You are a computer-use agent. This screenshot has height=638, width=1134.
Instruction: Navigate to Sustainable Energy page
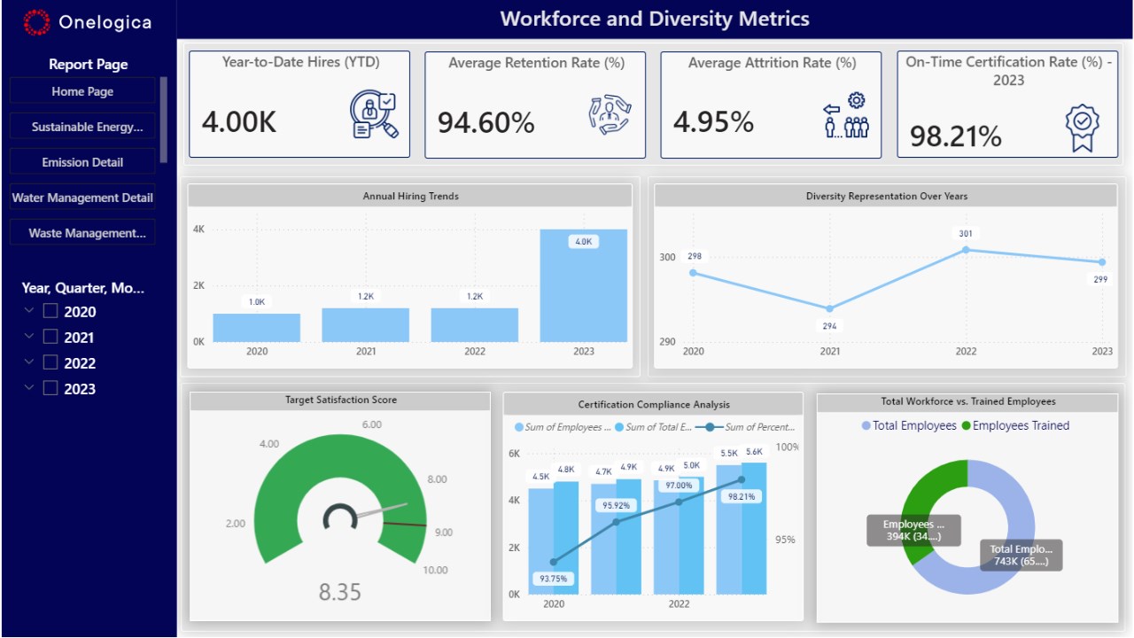[82, 127]
